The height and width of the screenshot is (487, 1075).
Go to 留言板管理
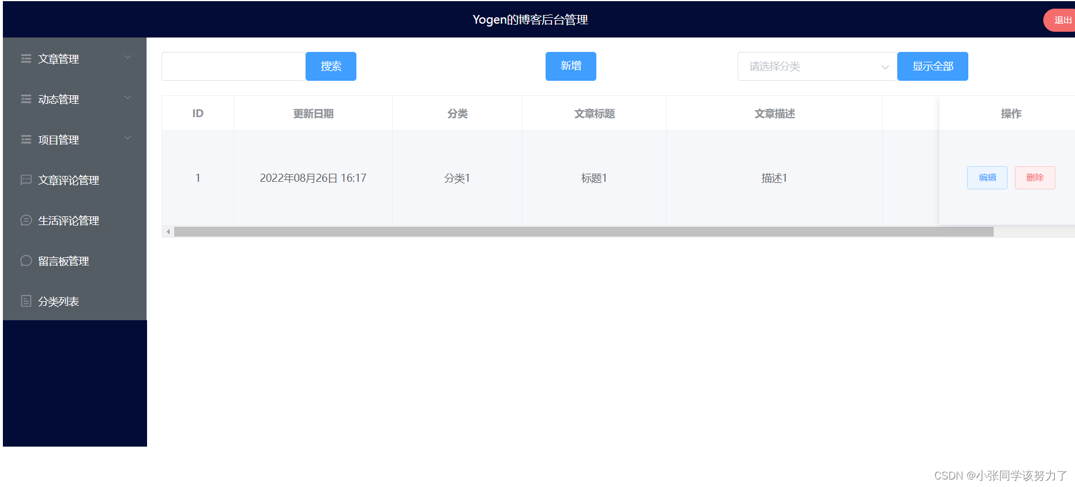pyautogui.click(x=75, y=260)
